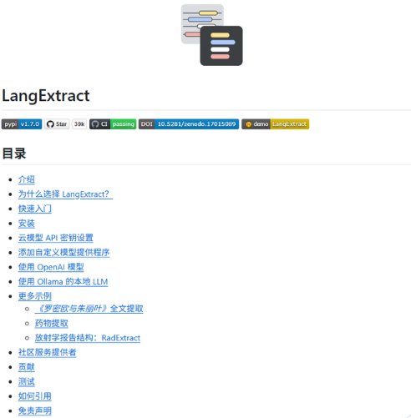Open the pypi v1.7.0 badge
Viewport: 411px width, 418px height.
click(22, 124)
